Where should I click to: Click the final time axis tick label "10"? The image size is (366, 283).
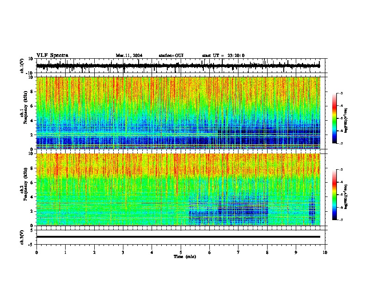click(x=325, y=252)
